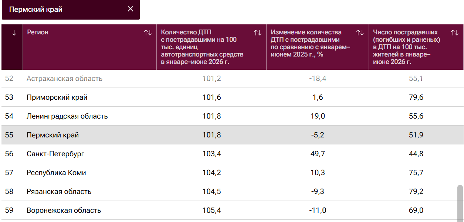Sort Количество ДТП column with the arrows icon
Image resolution: width=464 pixels, height=222 pixels.
pyautogui.click(x=258, y=33)
